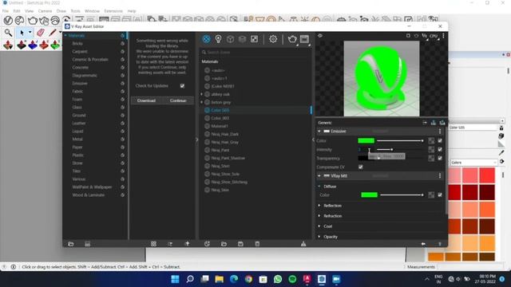This screenshot has width=511, height=287.
Task: Select the Wood & Laminate library category
Action: [x=89, y=195]
